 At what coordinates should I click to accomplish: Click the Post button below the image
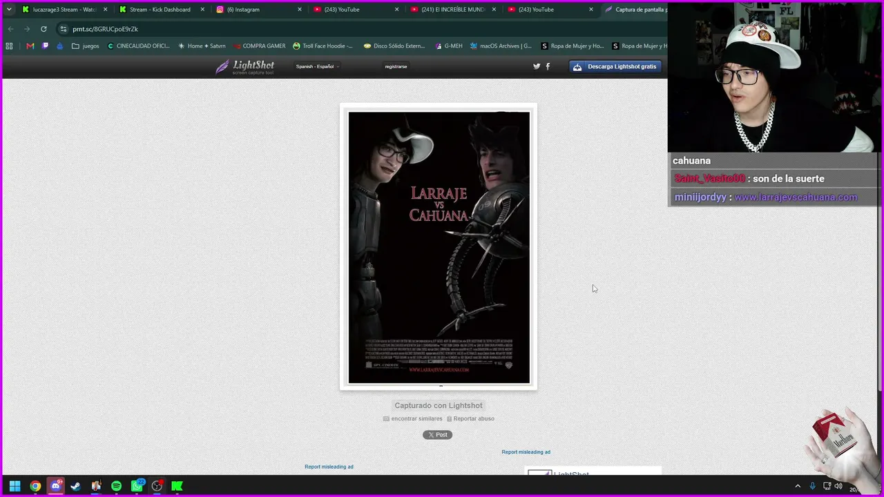click(x=438, y=435)
